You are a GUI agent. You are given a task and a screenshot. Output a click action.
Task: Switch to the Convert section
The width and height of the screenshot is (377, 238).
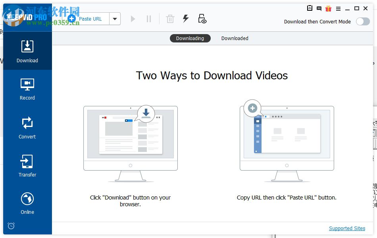(27, 127)
